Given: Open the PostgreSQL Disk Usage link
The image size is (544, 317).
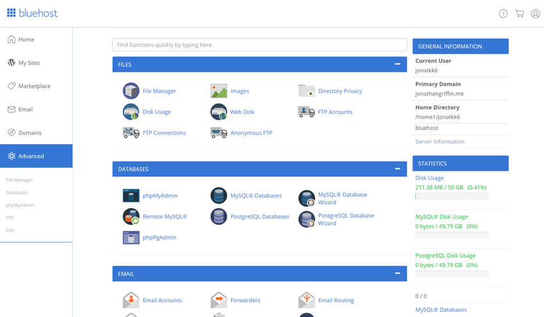Looking at the screenshot, I should coord(445,256).
